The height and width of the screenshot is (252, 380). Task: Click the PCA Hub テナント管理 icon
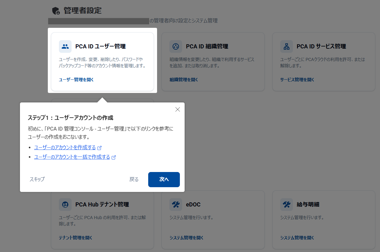tap(65, 205)
